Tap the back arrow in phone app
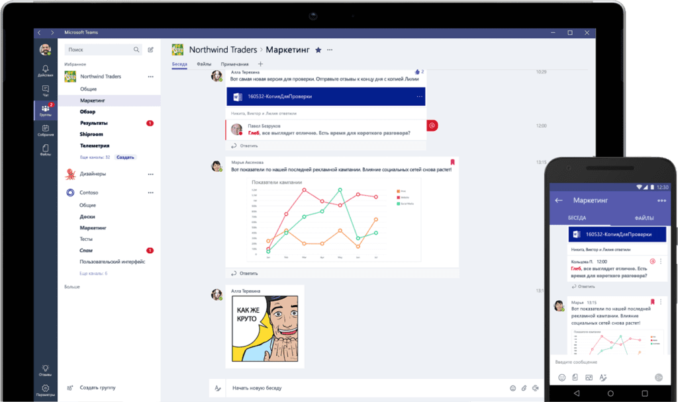The width and height of the screenshot is (678, 402). 559,200
